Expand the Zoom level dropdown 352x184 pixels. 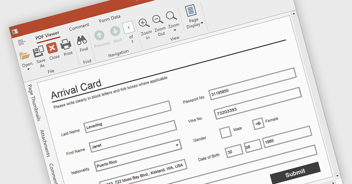[x=174, y=29]
